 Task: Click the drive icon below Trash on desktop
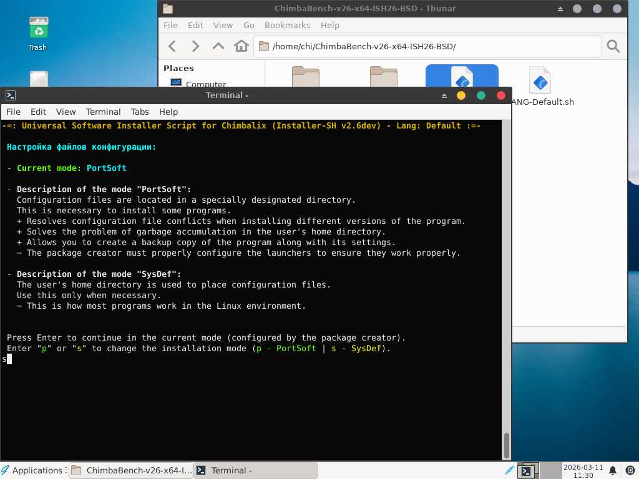39,79
